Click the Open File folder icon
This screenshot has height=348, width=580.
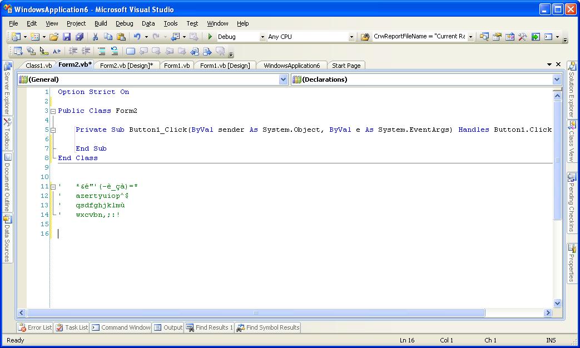point(54,37)
